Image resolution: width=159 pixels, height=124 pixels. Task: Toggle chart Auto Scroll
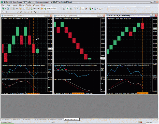coord(83,9)
